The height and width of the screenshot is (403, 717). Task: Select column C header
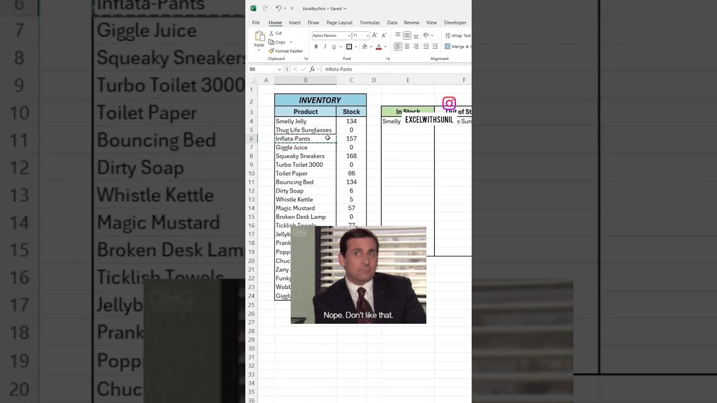point(351,80)
